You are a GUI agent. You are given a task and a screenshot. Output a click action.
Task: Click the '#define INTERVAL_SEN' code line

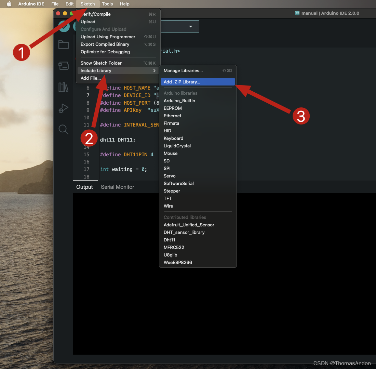129,125
